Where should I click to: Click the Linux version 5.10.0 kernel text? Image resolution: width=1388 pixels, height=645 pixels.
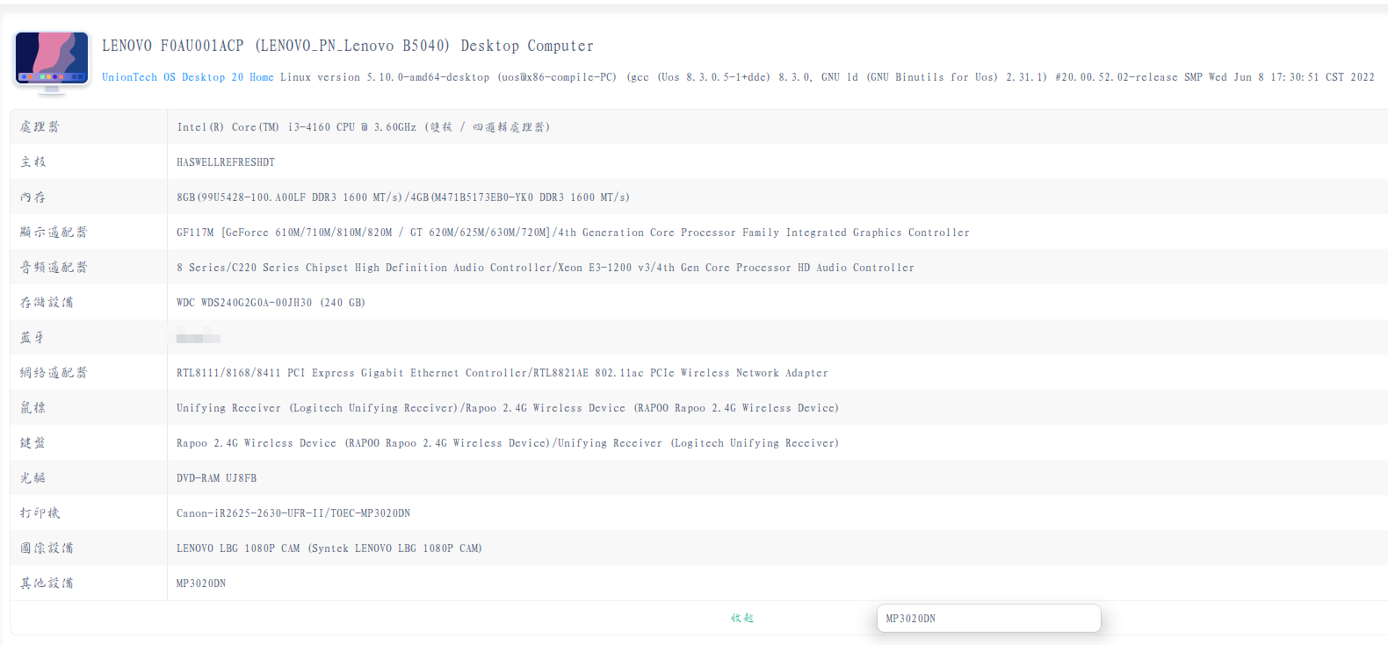coord(828,77)
